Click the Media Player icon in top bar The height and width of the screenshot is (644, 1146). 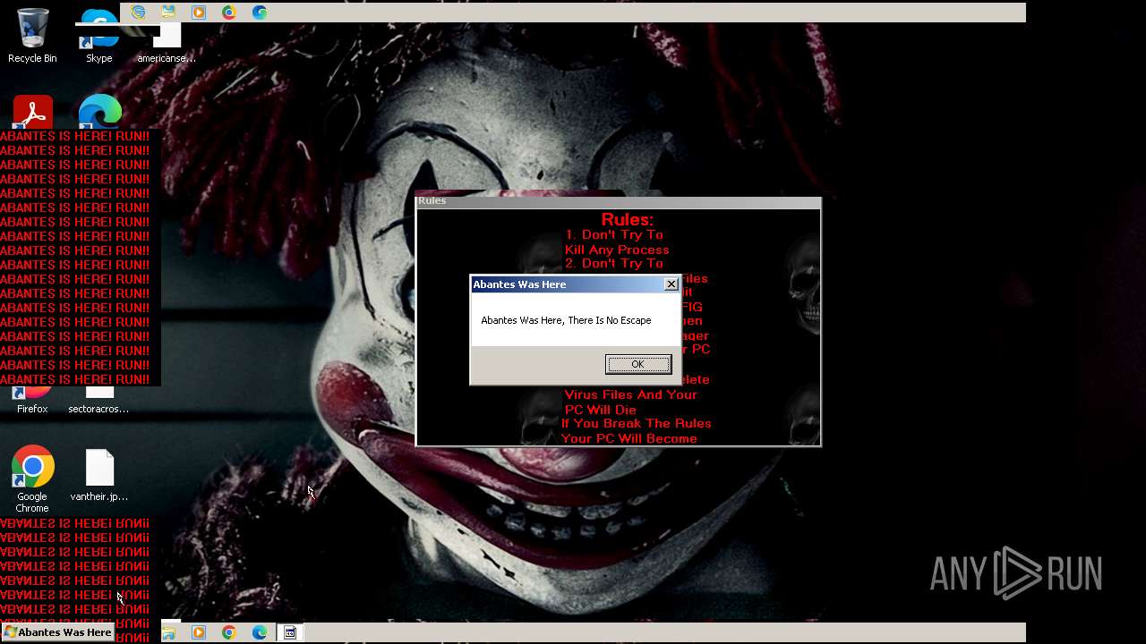199,12
